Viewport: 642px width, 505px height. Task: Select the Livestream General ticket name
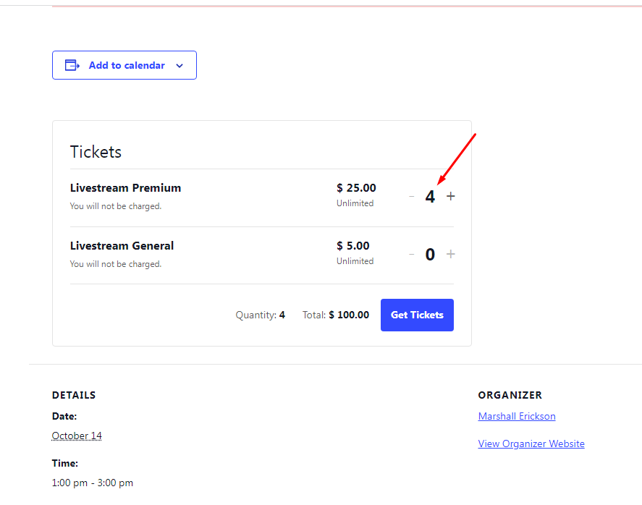pyautogui.click(x=122, y=245)
